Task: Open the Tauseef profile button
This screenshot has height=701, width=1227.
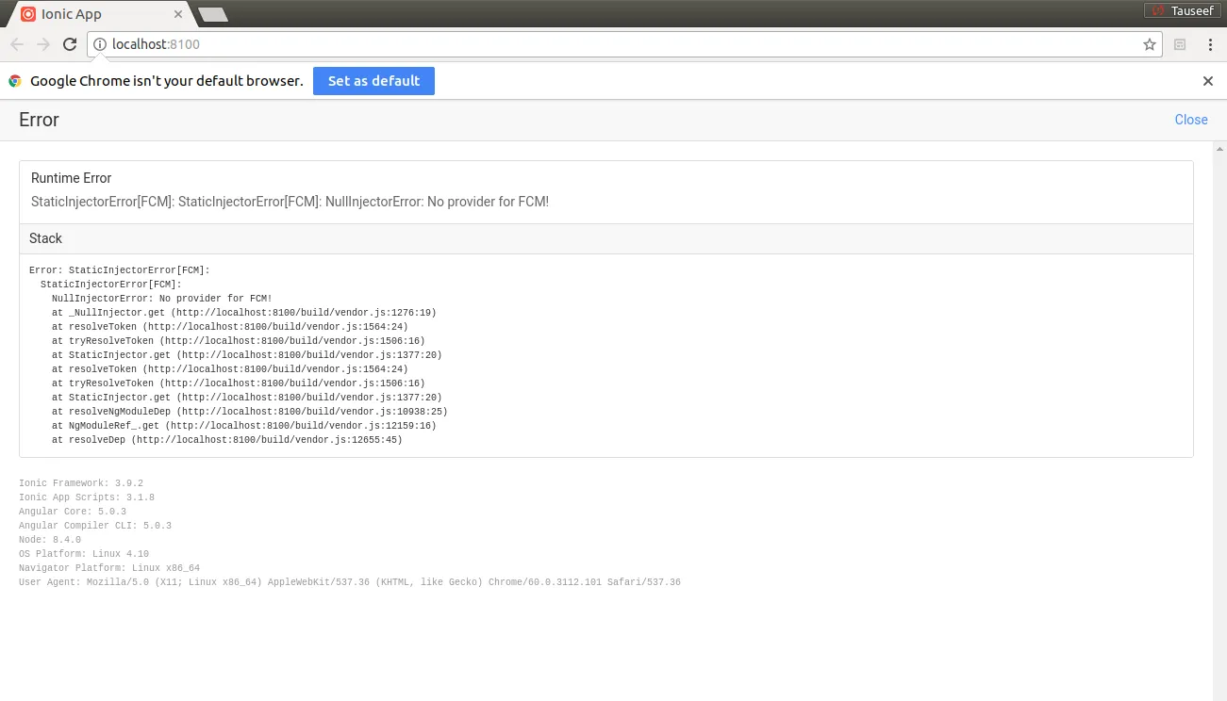Action: 1182,10
